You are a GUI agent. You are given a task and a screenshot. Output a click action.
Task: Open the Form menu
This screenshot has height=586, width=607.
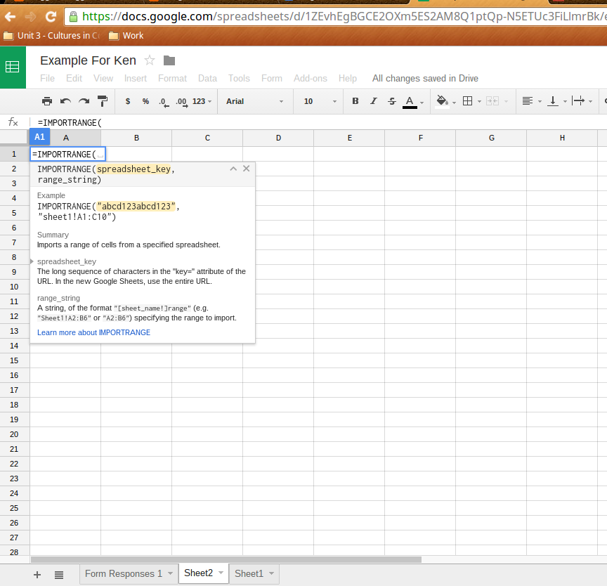point(272,78)
